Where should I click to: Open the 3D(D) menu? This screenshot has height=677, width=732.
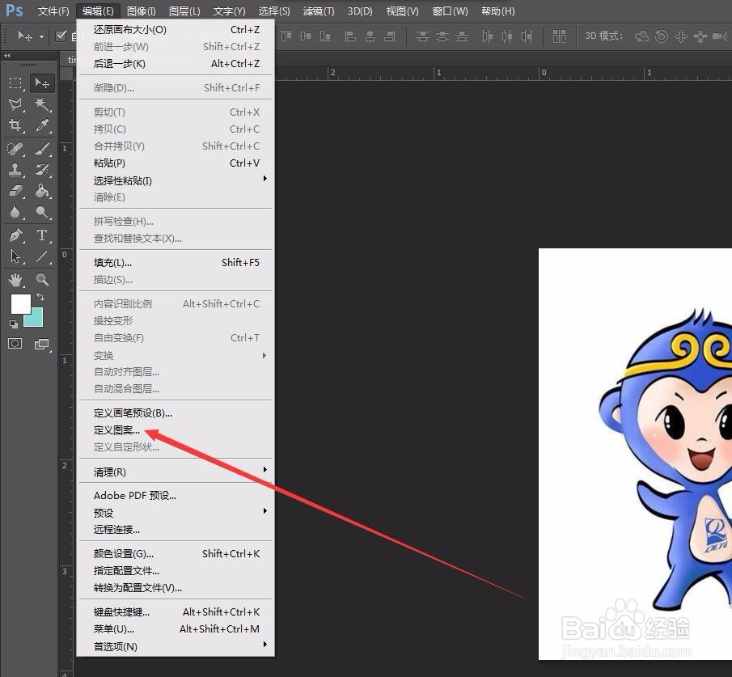360,11
